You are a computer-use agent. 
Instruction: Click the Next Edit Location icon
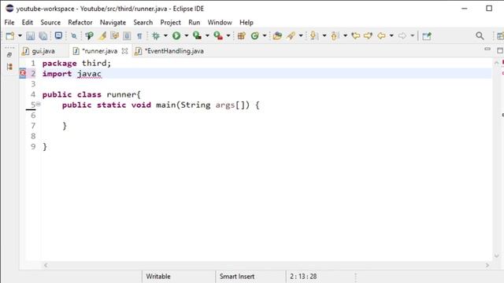click(x=368, y=36)
